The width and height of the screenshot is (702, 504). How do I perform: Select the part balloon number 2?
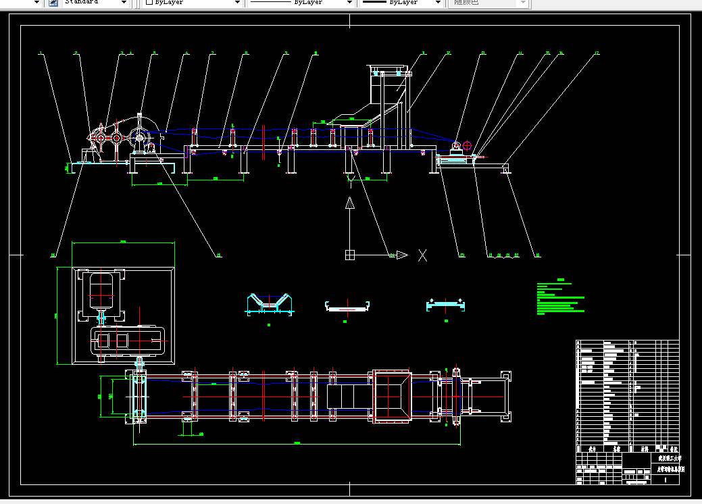point(76,53)
